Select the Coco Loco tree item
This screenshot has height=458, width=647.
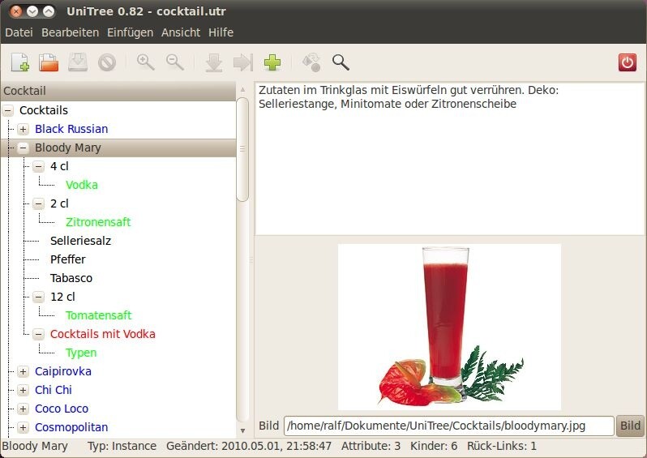point(62,409)
